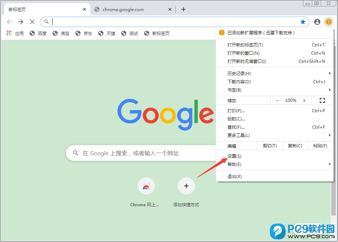338x242 pixels.
Task: Expand the 更多工具(L) submenu
Action: pyautogui.click(x=275, y=135)
